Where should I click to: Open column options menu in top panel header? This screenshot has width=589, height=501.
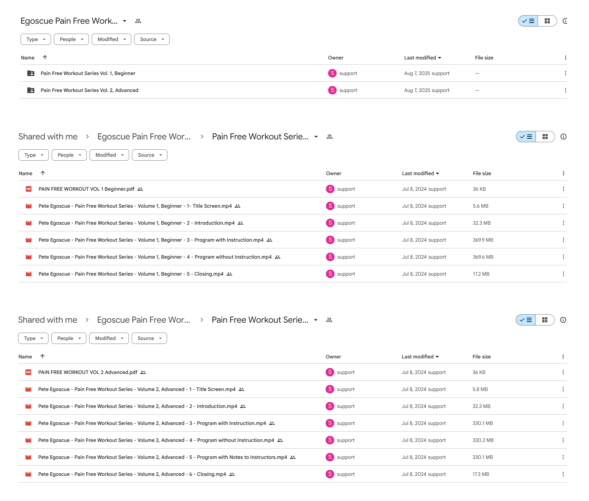point(565,58)
